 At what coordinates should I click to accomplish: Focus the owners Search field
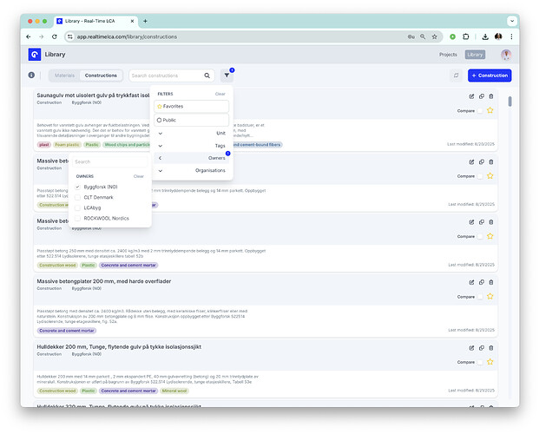110,161
